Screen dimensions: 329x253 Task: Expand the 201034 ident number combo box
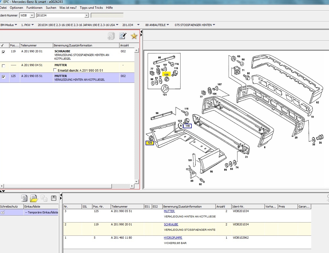[86, 15]
